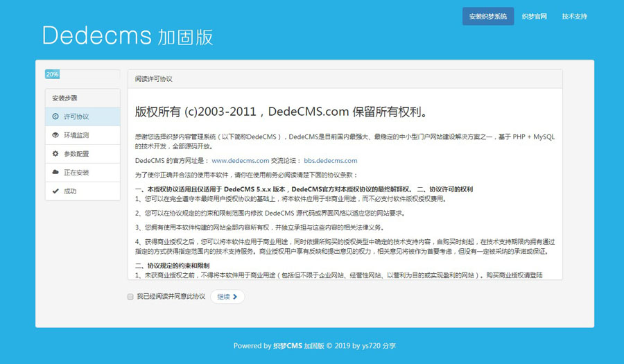Screen dimensions: 624x364
Task: Click the gear icon beside 参数配置
Action: pos(55,153)
